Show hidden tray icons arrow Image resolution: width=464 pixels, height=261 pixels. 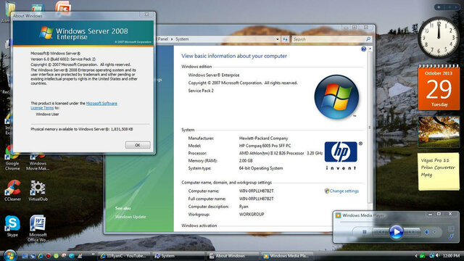tap(415, 256)
